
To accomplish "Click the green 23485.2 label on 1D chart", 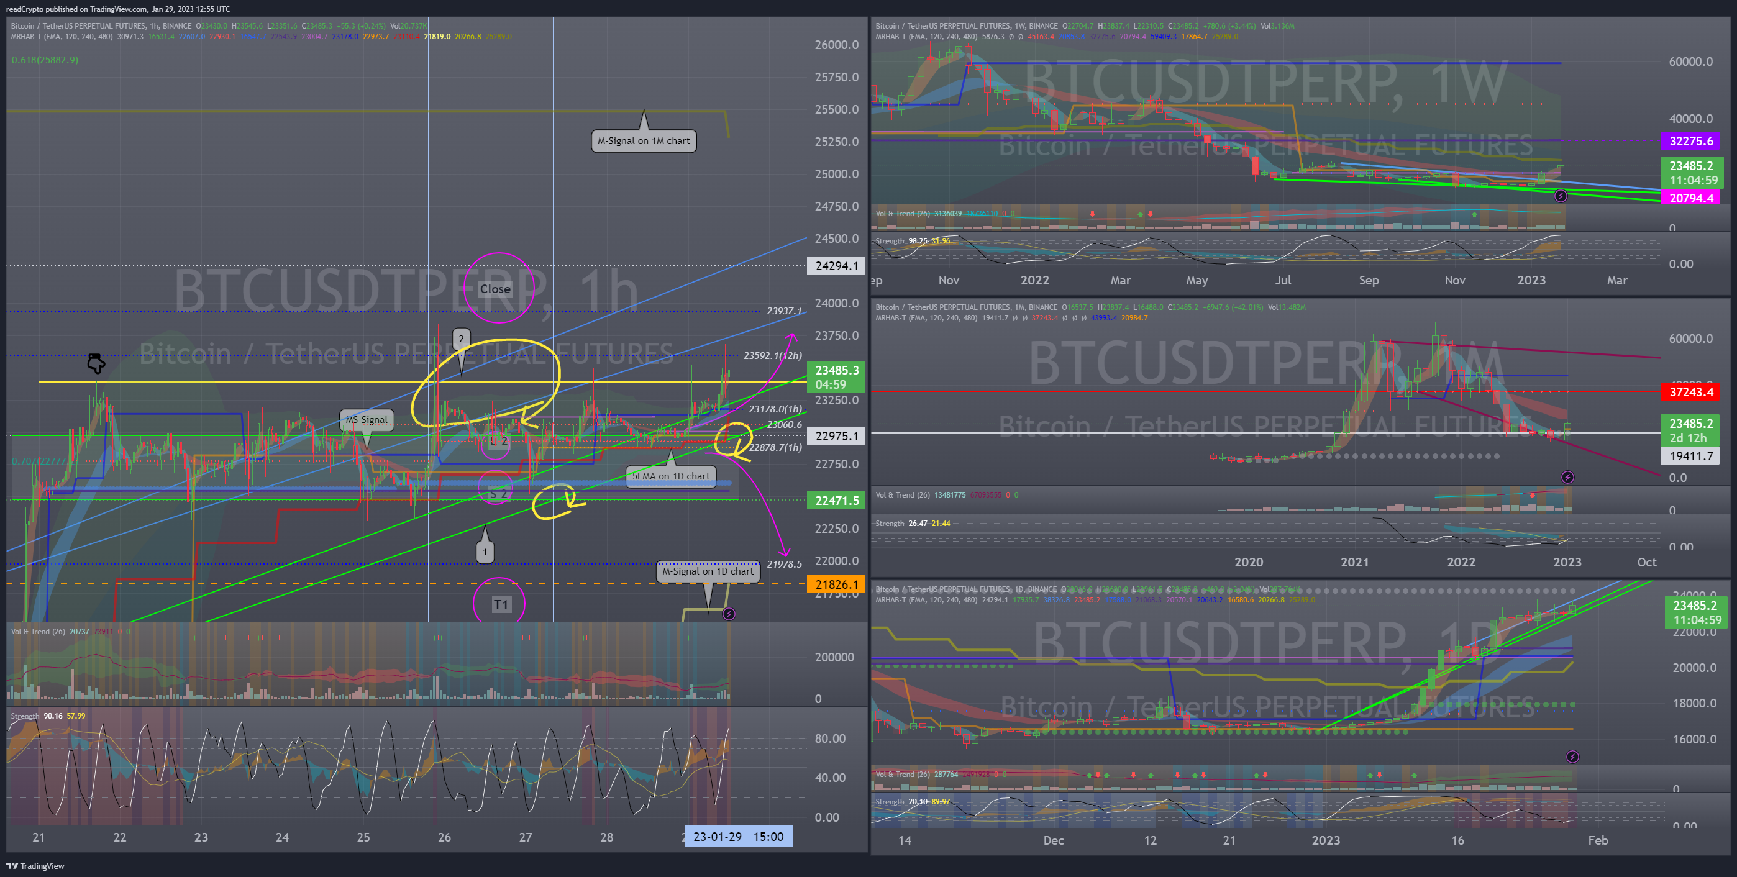I will click(x=1697, y=613).
